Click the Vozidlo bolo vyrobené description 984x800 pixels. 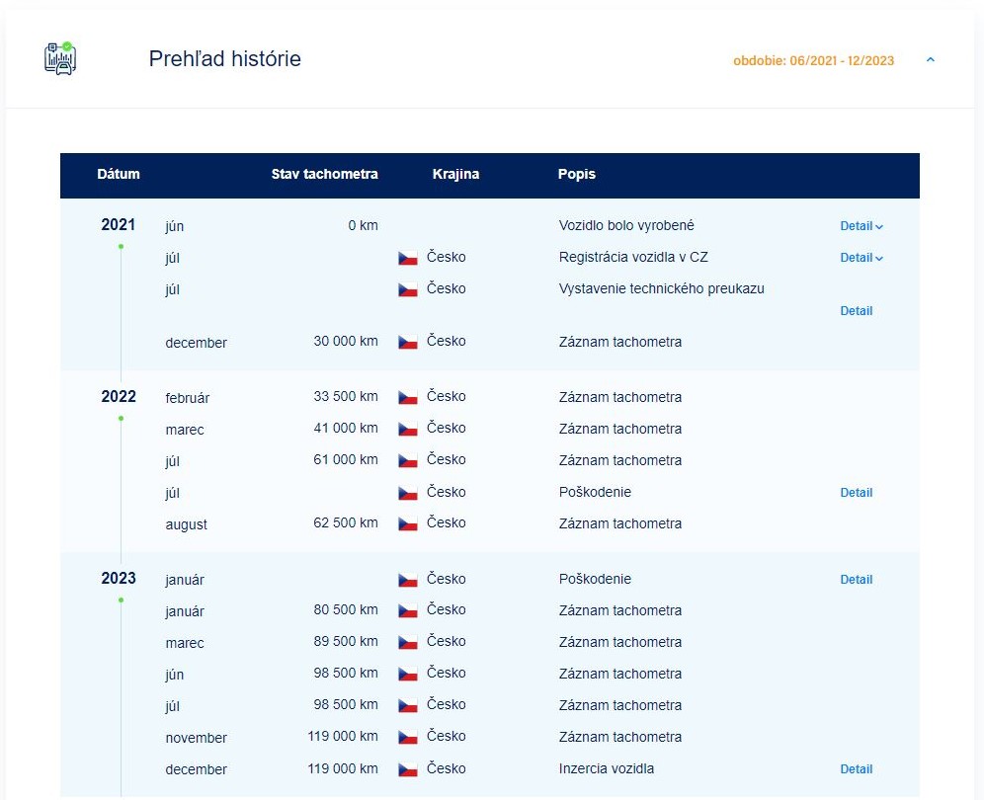pyautogui.click(x=626, y=225)
